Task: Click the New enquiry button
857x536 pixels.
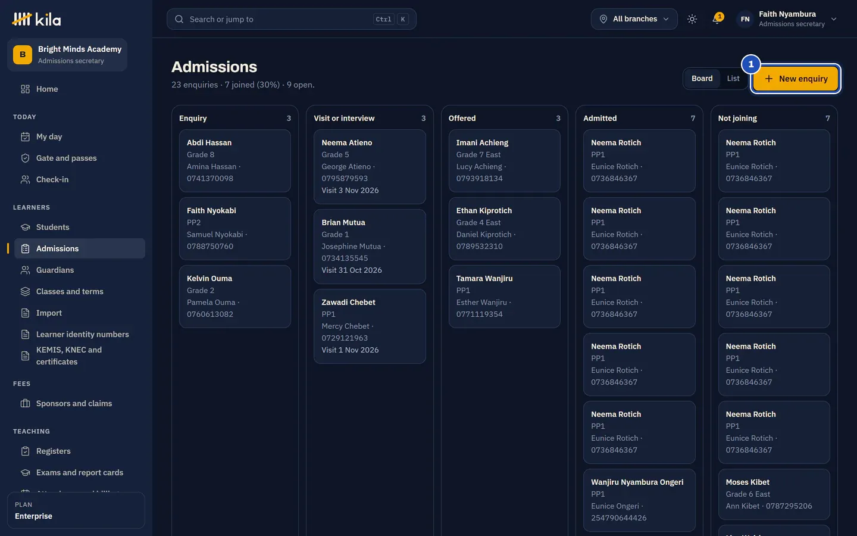Action: pyautogui.click(x=796, y=79)
